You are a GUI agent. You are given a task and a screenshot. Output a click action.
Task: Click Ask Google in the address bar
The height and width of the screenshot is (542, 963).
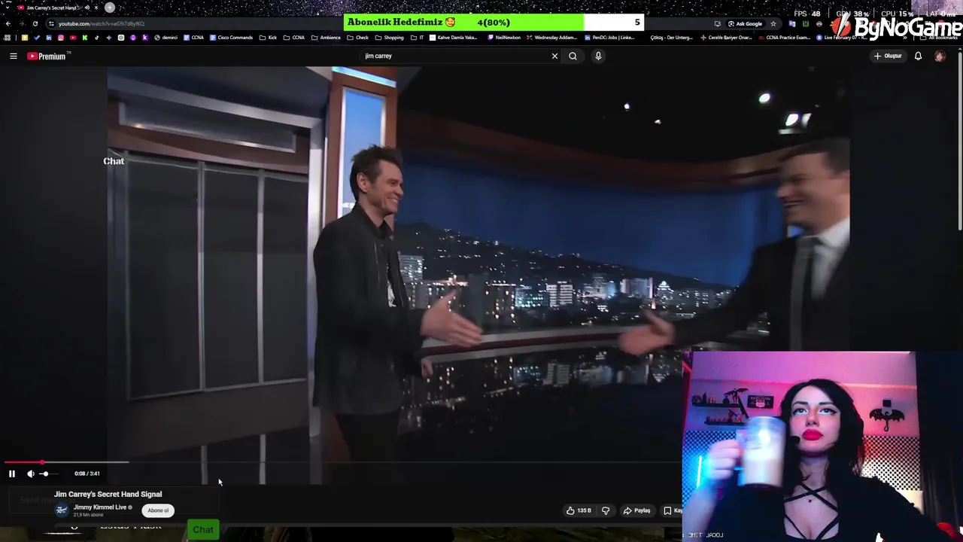[x=745, y=23]
